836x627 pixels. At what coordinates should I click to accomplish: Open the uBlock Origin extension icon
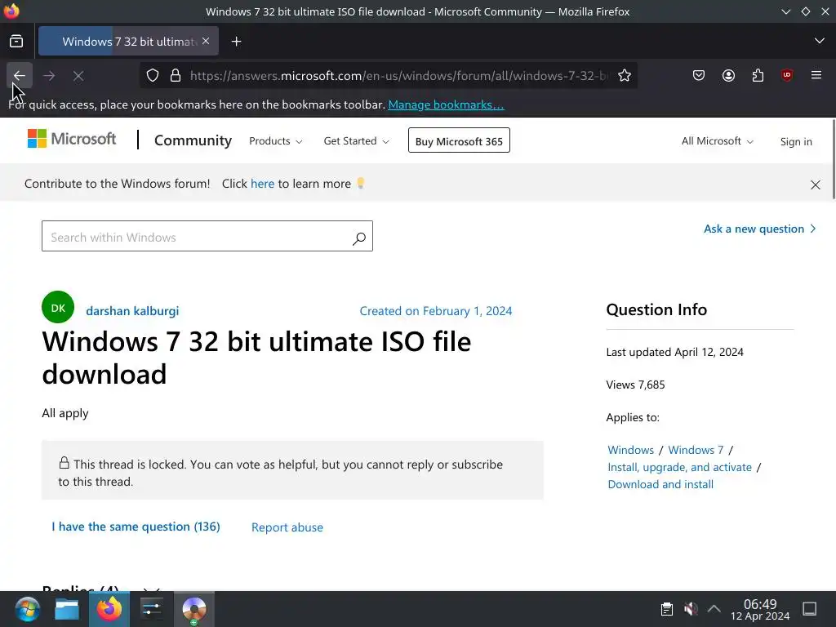(x=787, y=75)
